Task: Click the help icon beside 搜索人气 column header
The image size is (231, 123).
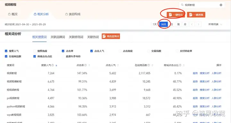Action: [53, 65]
